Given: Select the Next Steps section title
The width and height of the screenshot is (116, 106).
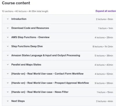Looking at the screenshot, I should pyautogui.click(x=18, y=101).
